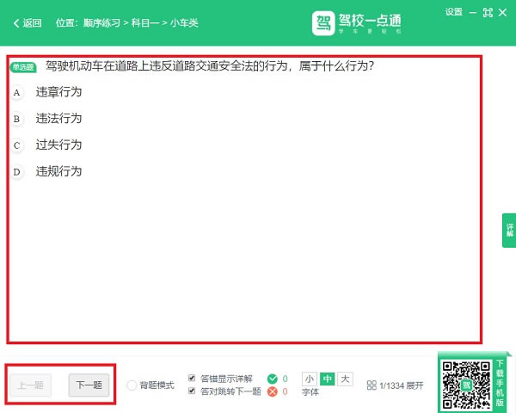Click the QR code for mobile download
The width and height of the screenshot is (516, 413).
click(464, 383)
